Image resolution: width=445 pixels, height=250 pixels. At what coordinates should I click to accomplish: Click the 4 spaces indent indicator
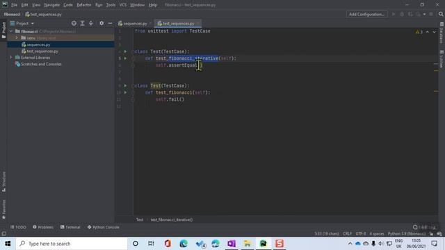pyautogui.click(x=377, y=233)
